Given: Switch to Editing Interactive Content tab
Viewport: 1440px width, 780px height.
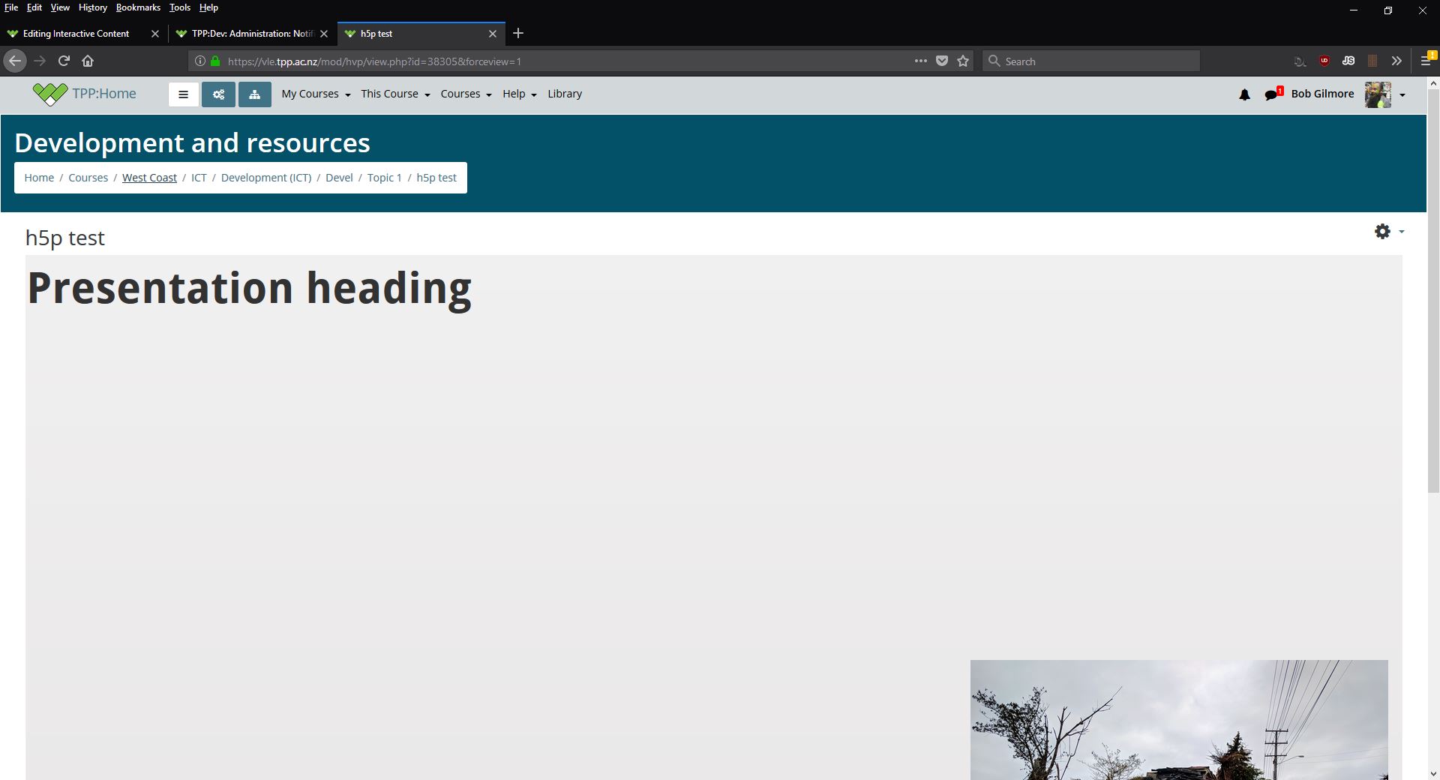Looking at the screenshot, I should 76,34.
